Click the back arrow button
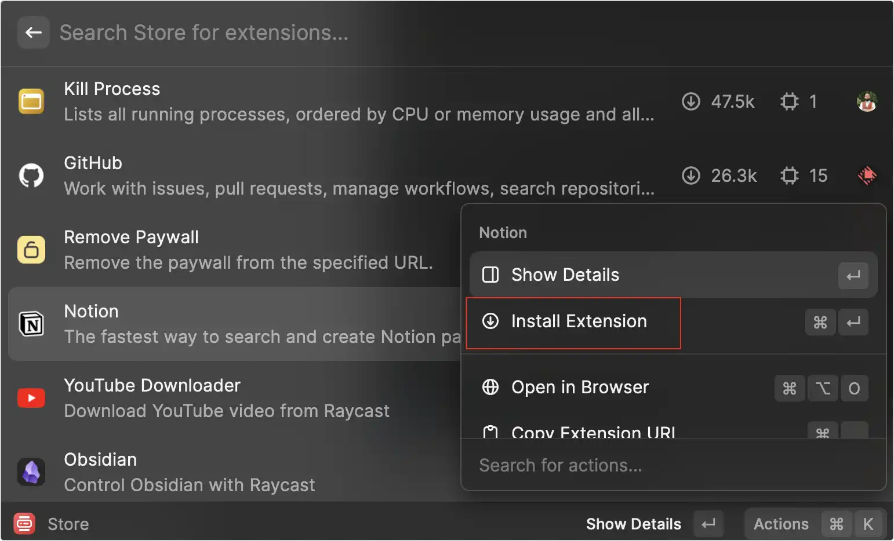The height and width of the screenshot is (541, 894). [33, 32]
